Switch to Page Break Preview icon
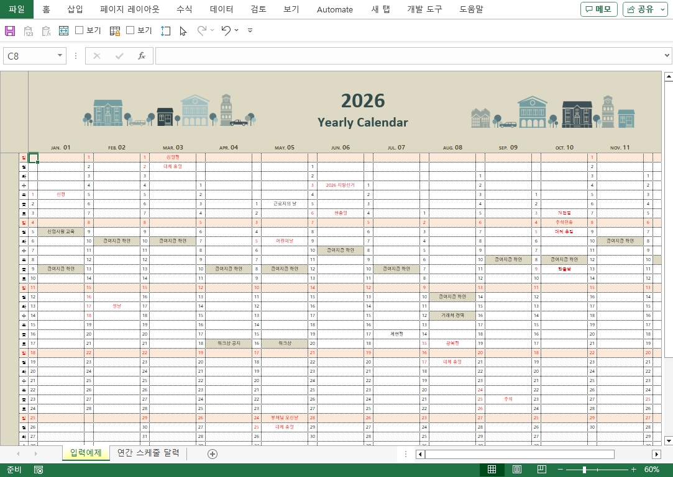 coord(541,470)
